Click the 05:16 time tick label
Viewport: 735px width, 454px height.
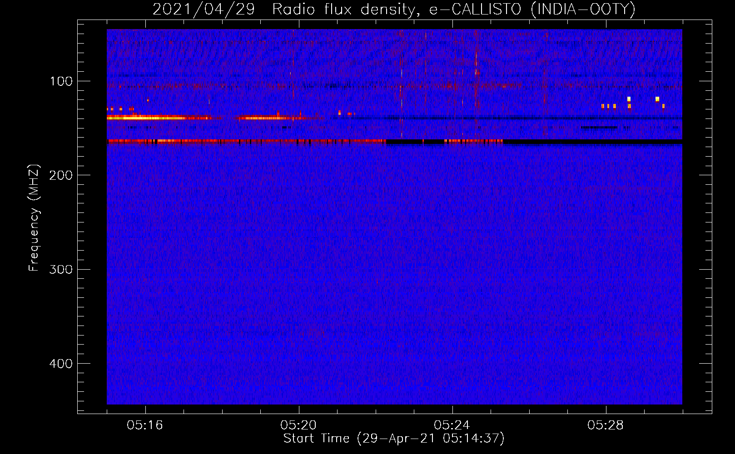(x=145, y=425)
